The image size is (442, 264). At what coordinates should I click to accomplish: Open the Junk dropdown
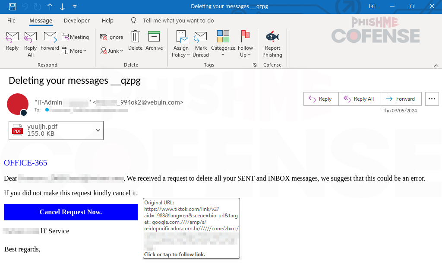pos(112,51)
